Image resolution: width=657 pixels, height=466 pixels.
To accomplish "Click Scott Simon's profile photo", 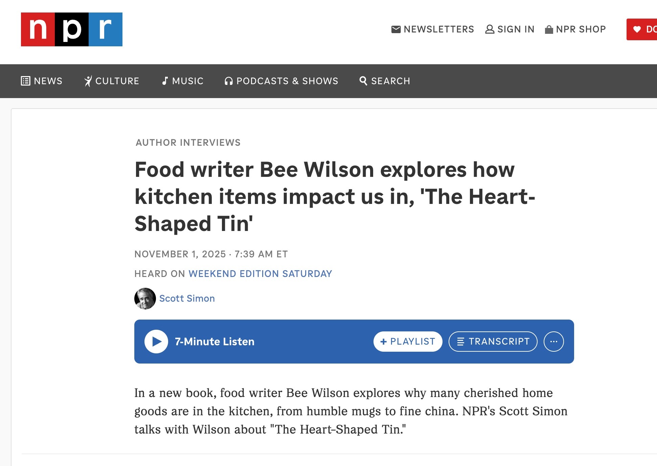I will pos(145,298).
